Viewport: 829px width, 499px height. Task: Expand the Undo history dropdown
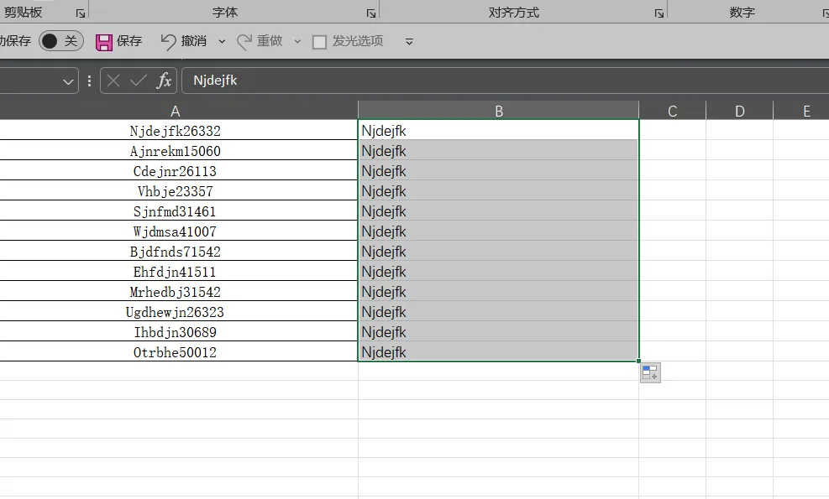222,42
